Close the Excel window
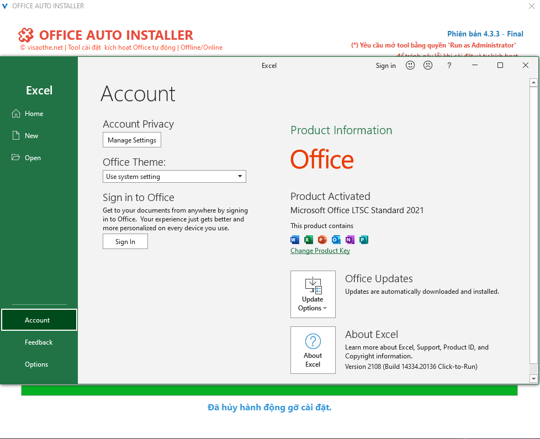 coord(526,65)
